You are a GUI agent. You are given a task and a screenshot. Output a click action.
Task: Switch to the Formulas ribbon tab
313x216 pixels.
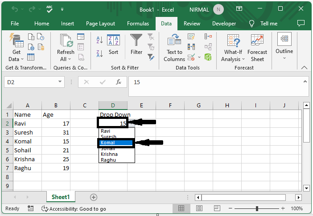tap(138, 24)
